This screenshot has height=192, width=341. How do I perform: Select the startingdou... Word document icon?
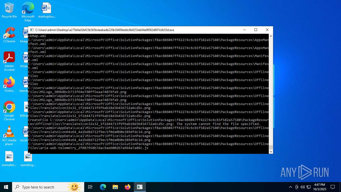(47, 10)
